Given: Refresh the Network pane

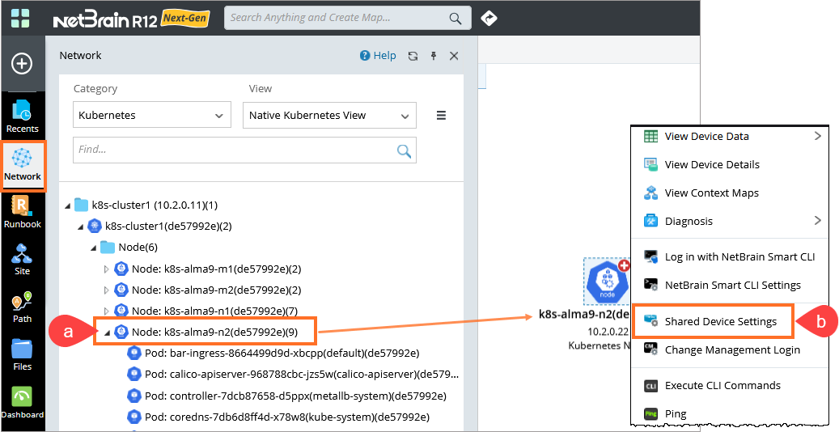Looking at the screenshot, I should tap(413, 56).
